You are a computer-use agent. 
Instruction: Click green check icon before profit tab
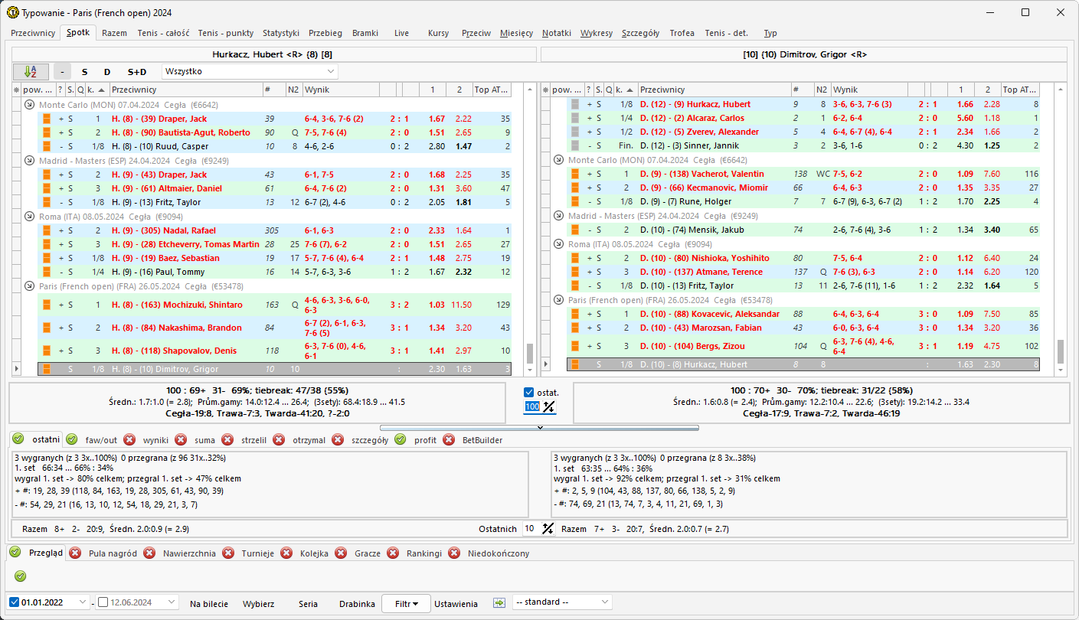pos(400,440)
